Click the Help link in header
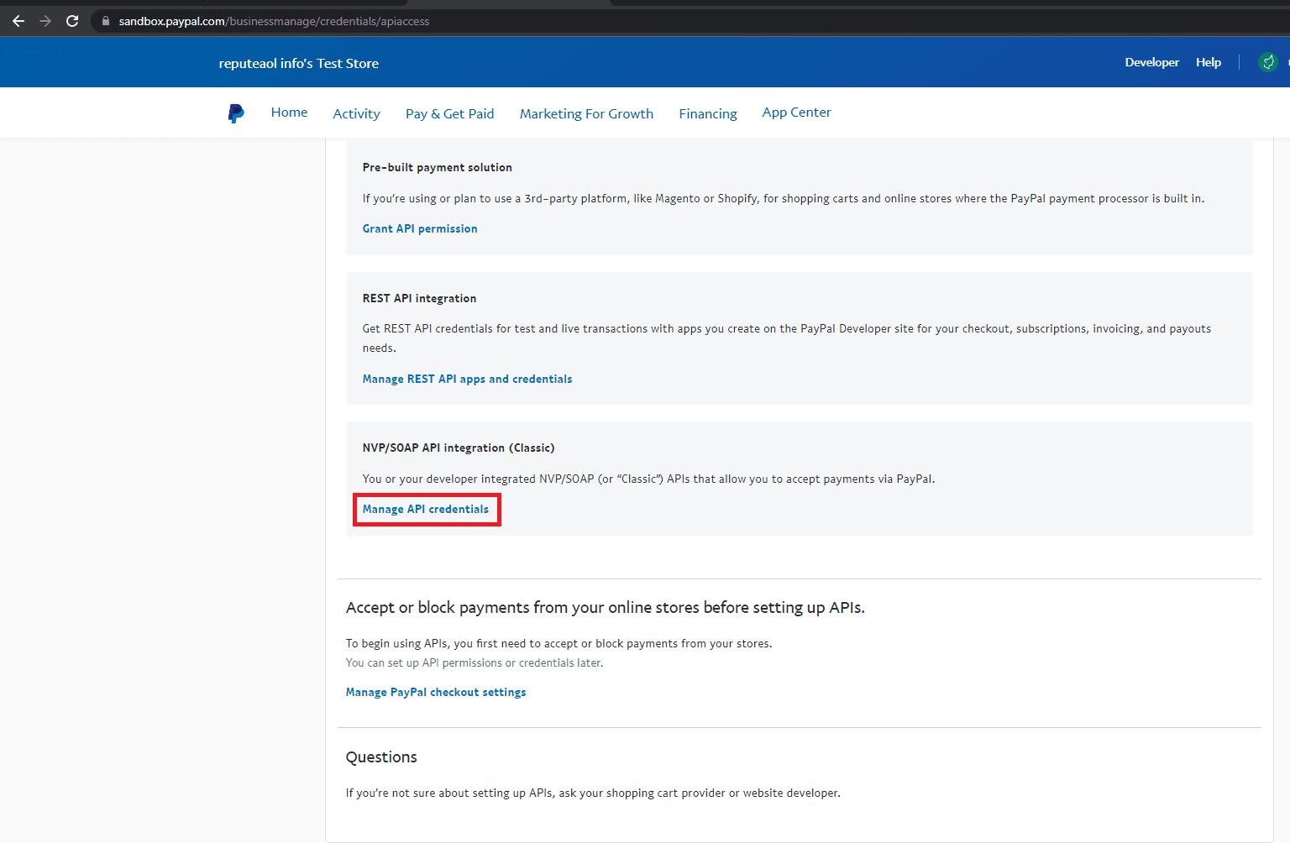The width and height of the screenshot is (1290, 843). (1209, 62)
